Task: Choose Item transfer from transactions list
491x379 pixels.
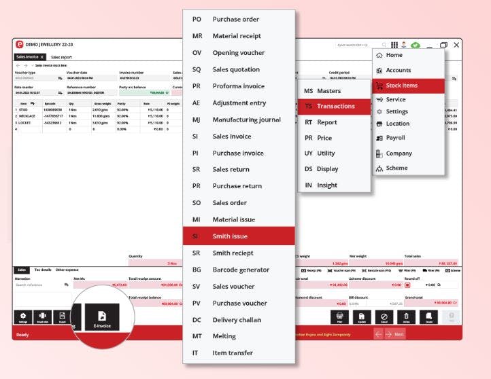Action: (239, 353)
